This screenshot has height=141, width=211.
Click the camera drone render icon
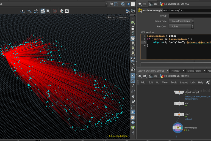point(62,11)
